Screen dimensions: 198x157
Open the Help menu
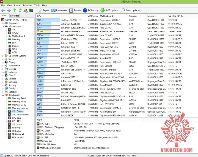pyautogui.click(x=44, y=5)
